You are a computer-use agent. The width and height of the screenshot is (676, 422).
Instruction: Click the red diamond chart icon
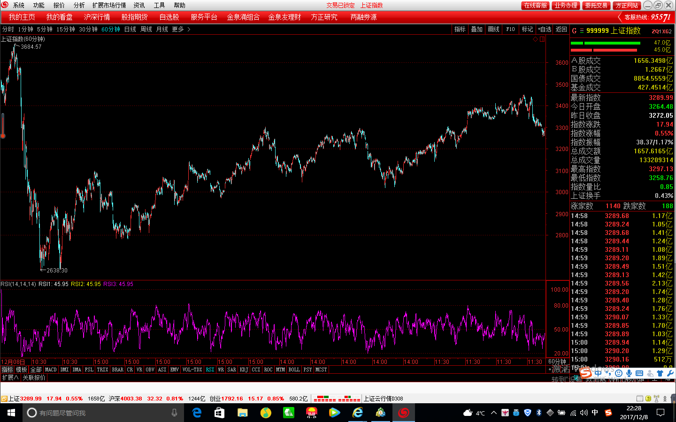click(535, 39)
